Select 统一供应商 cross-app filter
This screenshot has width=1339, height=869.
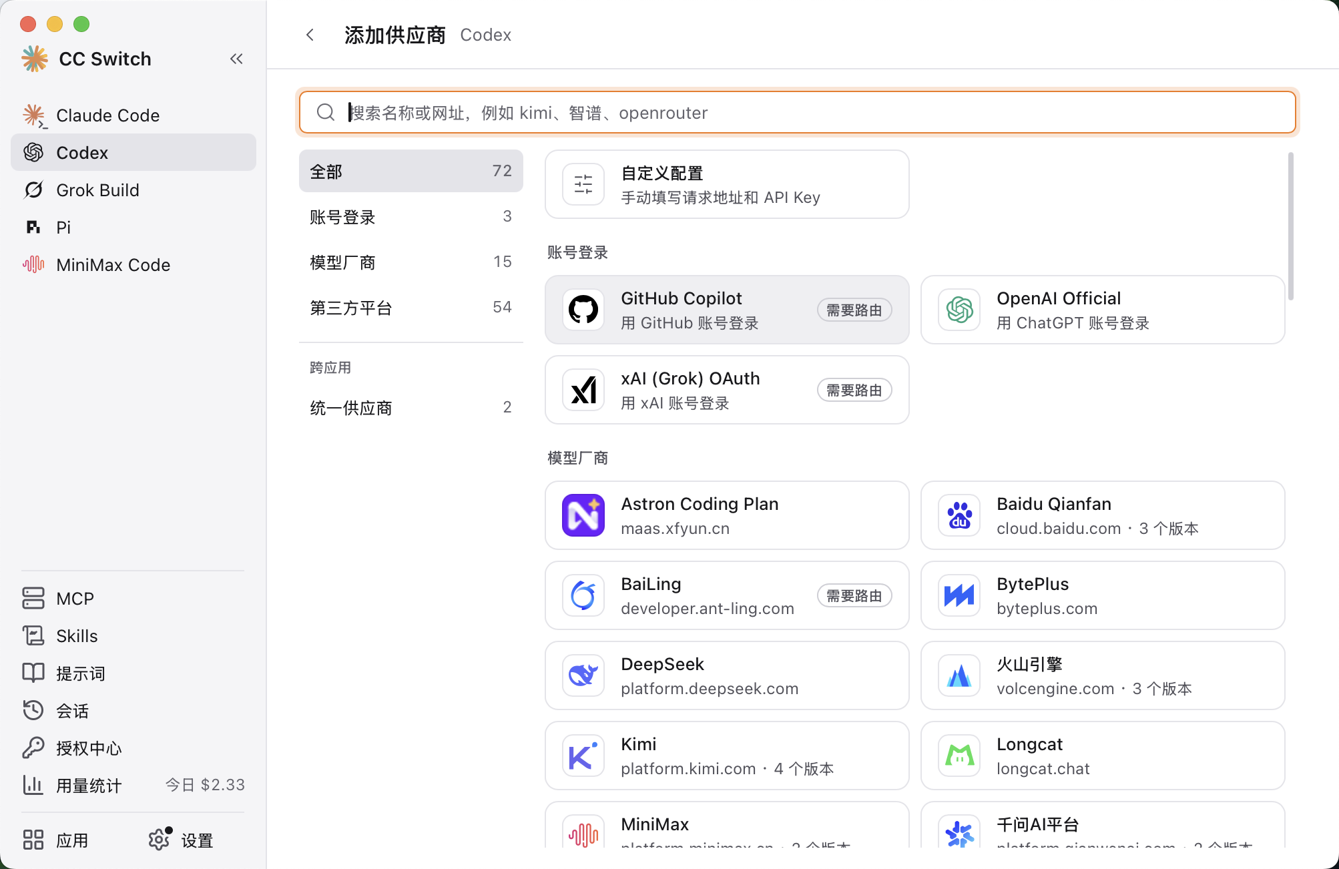click(411, 407)
